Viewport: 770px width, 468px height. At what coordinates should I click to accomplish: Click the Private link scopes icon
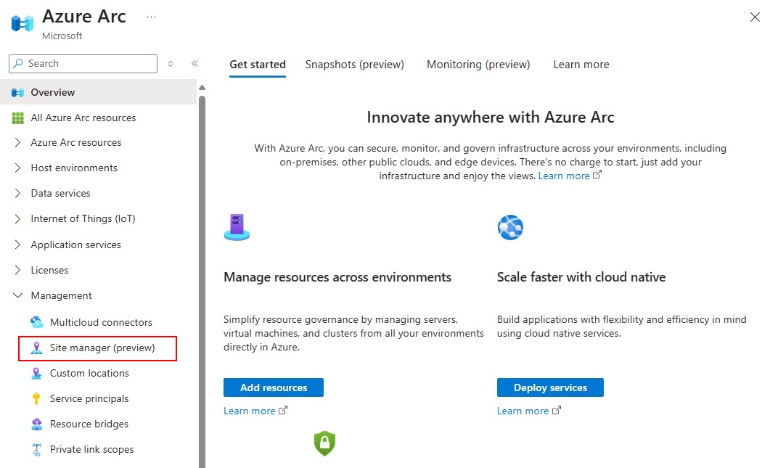pos(38,449)
